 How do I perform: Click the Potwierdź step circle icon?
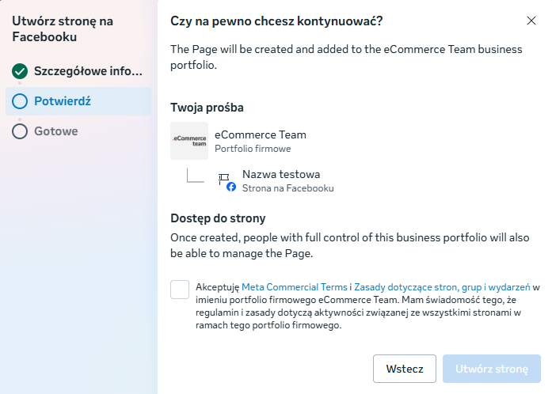20,101
